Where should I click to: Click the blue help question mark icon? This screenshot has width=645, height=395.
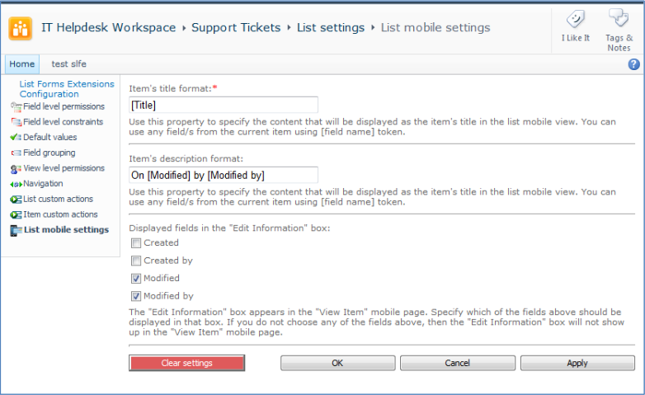pos(633,64)
